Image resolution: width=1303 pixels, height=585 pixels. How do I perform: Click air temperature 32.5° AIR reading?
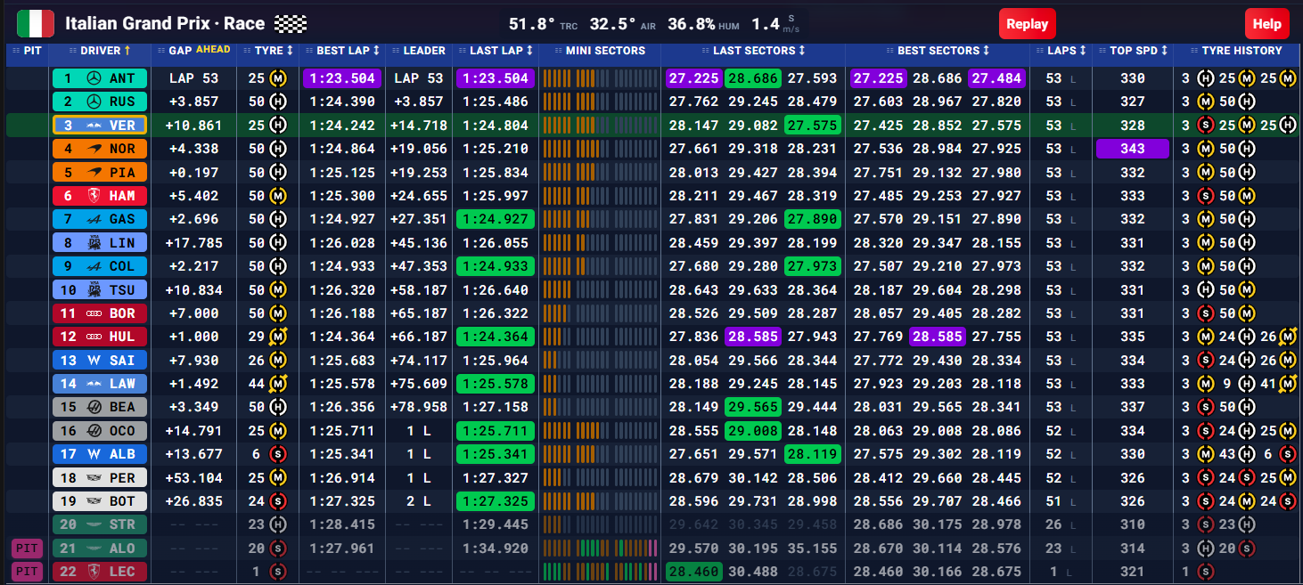[622, 24]
